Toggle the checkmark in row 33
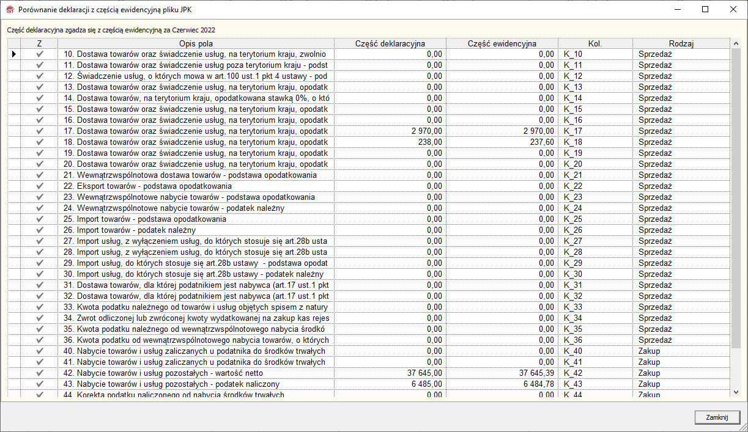The image size is (748, 432). pos(40,307)
